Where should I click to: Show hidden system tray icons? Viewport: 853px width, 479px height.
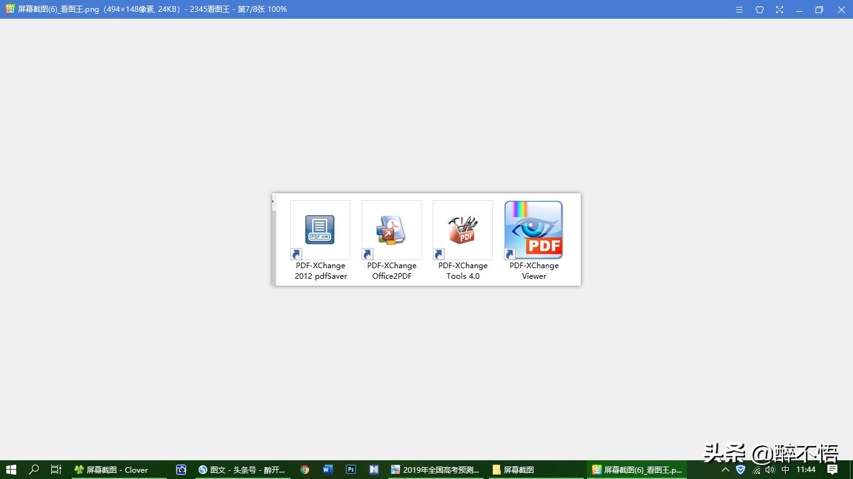[x=726, y=470]
